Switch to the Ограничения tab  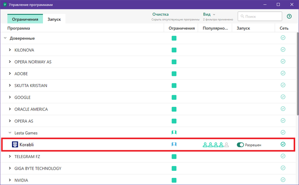[25, 19]
